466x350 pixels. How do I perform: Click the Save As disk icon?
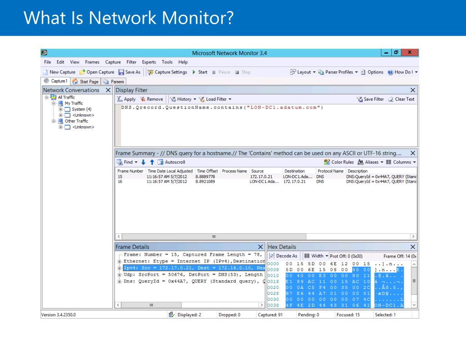[x=121, y=72]
